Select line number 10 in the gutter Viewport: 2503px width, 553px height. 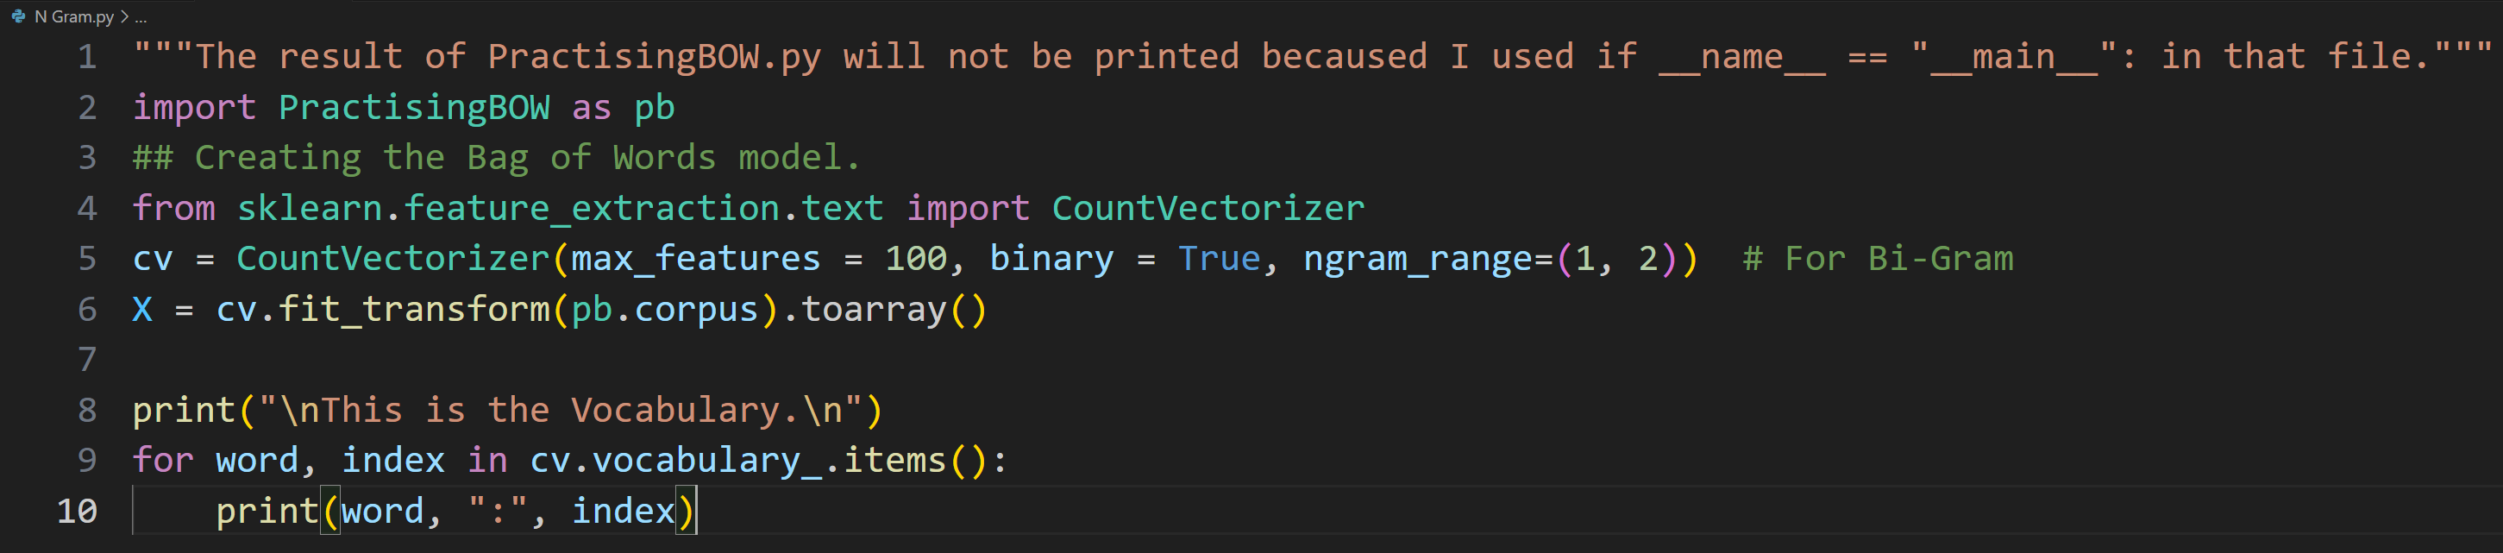click(78, 512)
